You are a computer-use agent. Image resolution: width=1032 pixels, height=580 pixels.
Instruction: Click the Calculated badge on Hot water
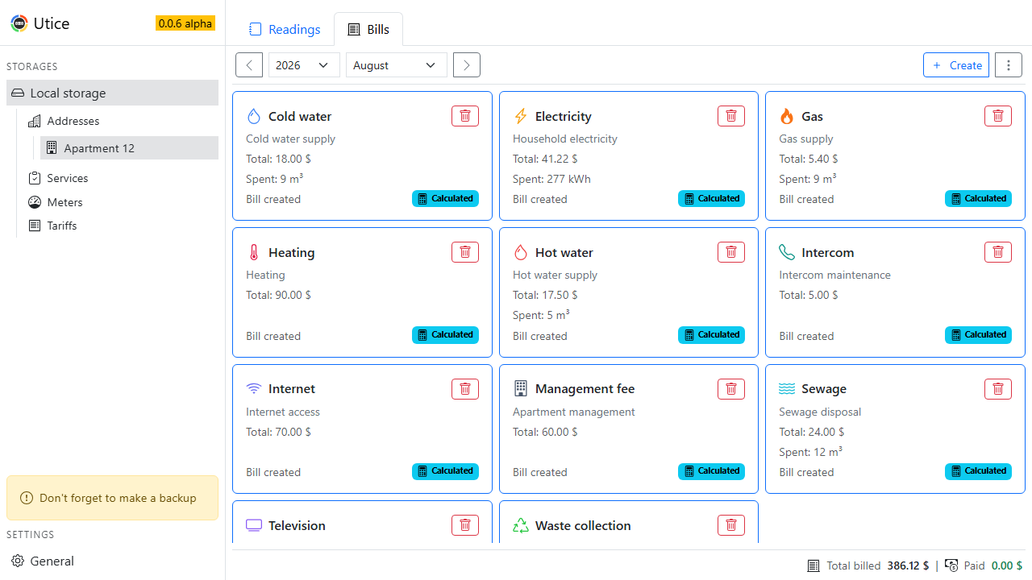pyautogui.click(x=711, y=334)
